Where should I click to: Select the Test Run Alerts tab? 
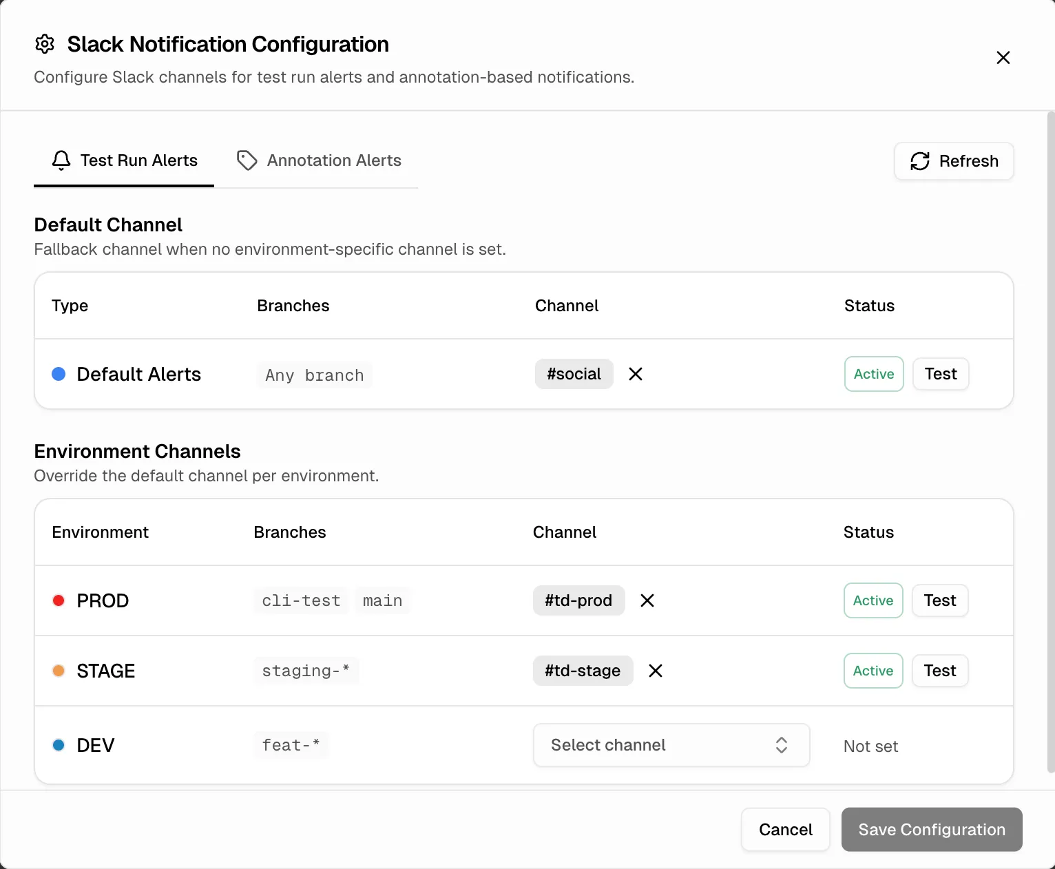tap(138, 160)
